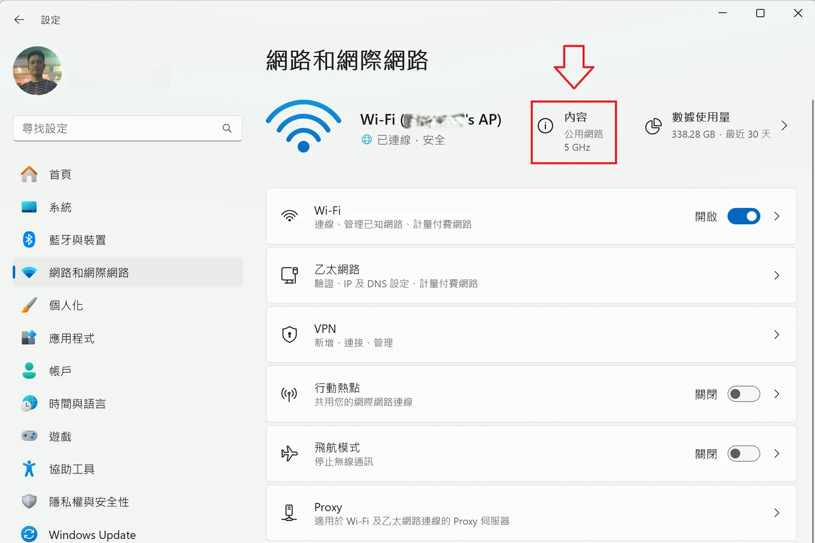The width and height of the screenshot is (815, 543).
Task: Click the 帳戶 person icon
Action: coord(29,371)
